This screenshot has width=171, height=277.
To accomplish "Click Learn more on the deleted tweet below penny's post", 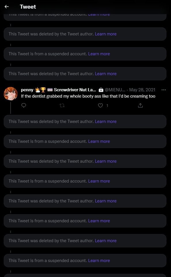I will [106, 122].
